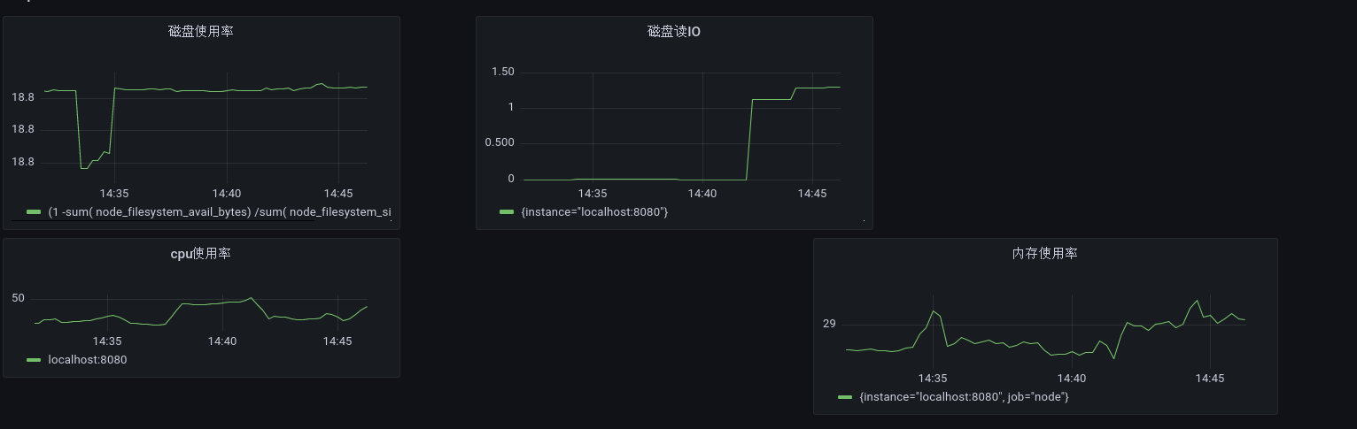Image resolution: width=1357 pixels, height=429 pixels.
Task: Toggle localhost:8080 series in cpu使用率 legend
Action: [88, 360]
